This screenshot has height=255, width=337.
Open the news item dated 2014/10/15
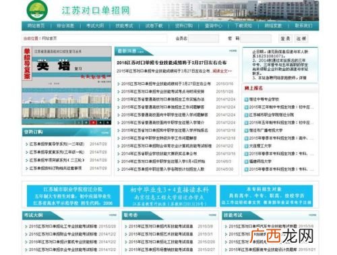(x=159, y=154)
